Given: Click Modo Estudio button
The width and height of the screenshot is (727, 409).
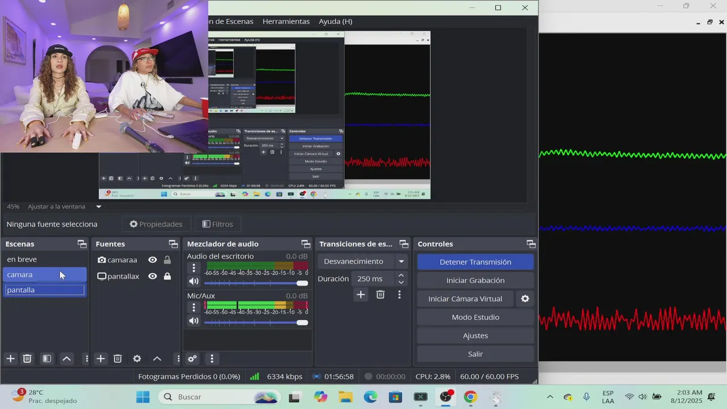Looking at the screenshot, I should point(475,317).
